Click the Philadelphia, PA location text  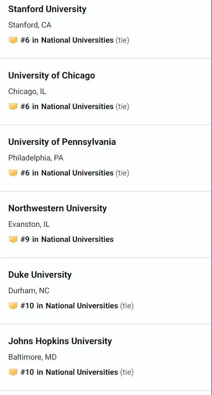point(36,158)
